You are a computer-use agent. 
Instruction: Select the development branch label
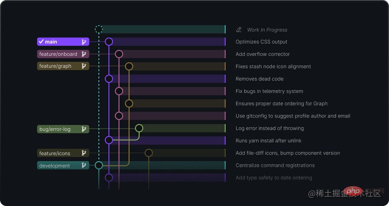click(x=55, y=166)
